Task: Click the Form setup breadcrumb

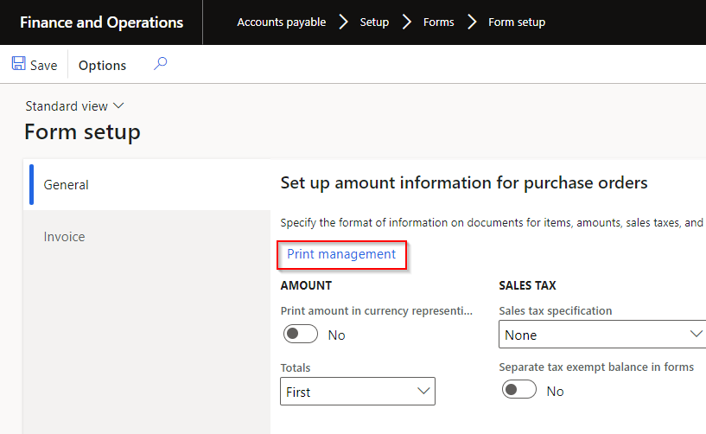Action: point(517,22)
